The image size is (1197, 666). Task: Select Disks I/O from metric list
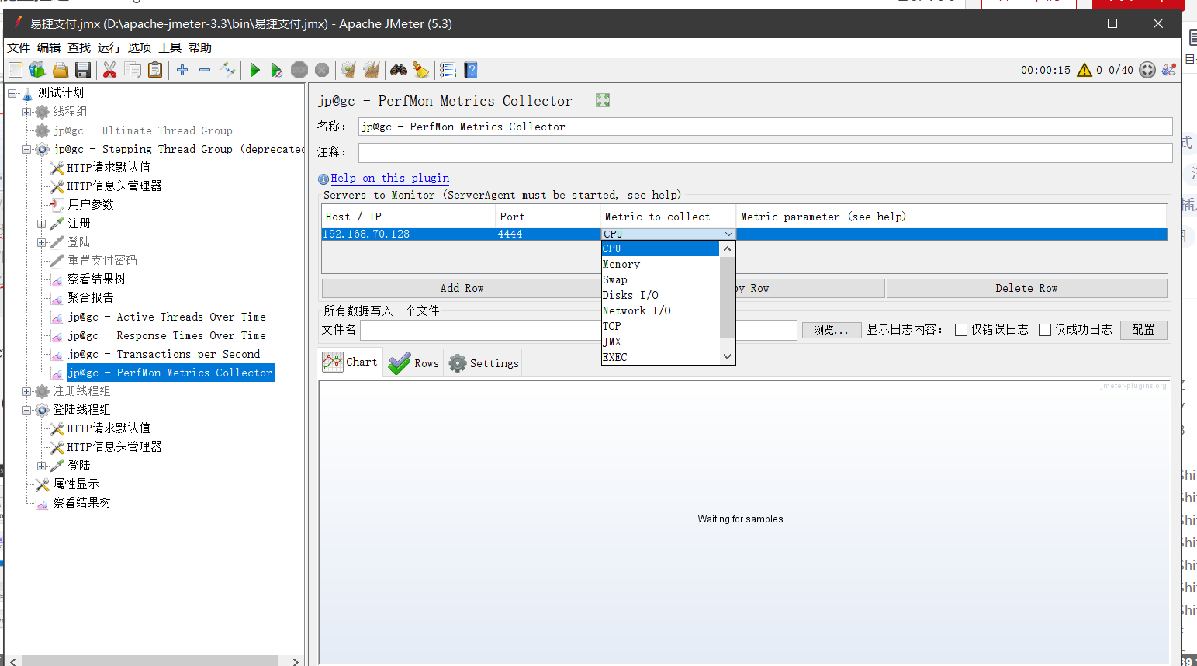click(661, 295)
